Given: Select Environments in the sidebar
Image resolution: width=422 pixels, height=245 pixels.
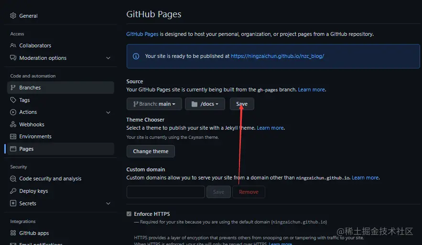Looking at the screenshot, I should [x=61, y=136].
